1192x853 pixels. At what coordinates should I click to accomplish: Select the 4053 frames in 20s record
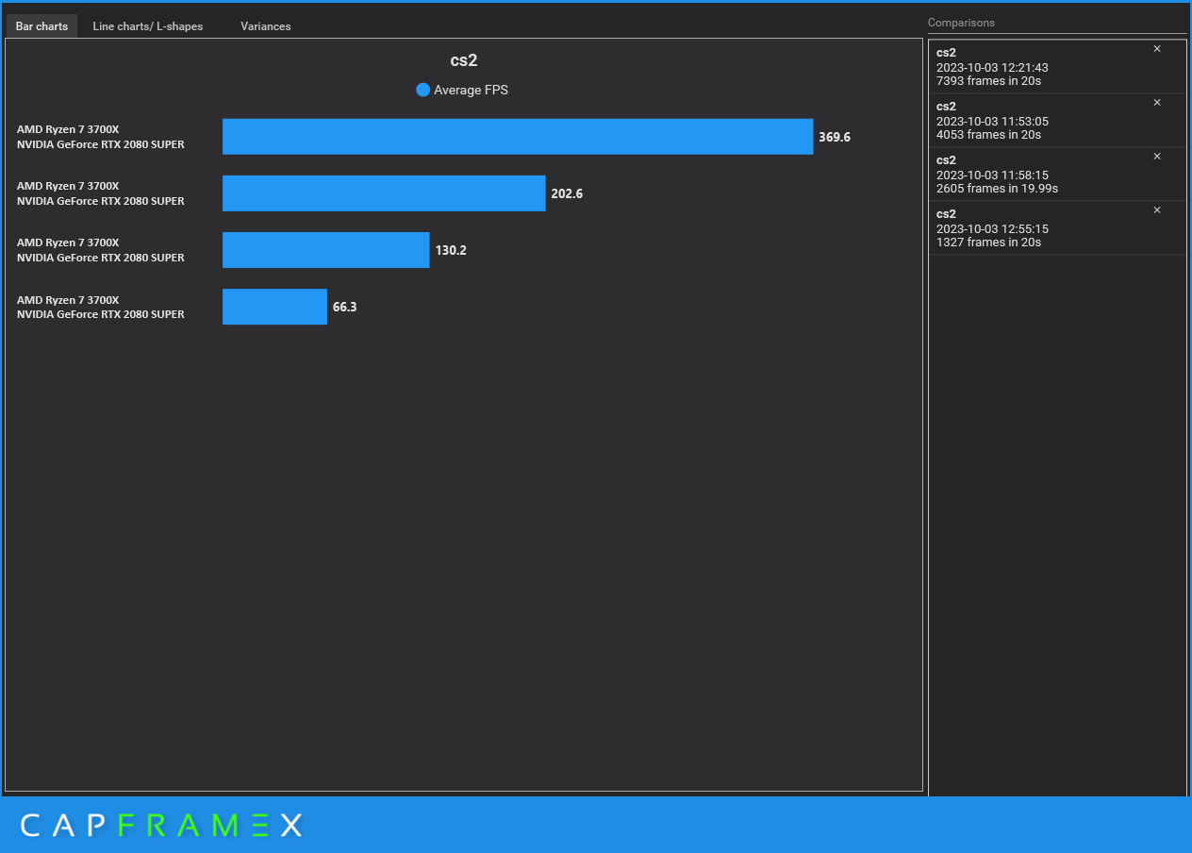pyautogui.click(x=1057, y=121)
